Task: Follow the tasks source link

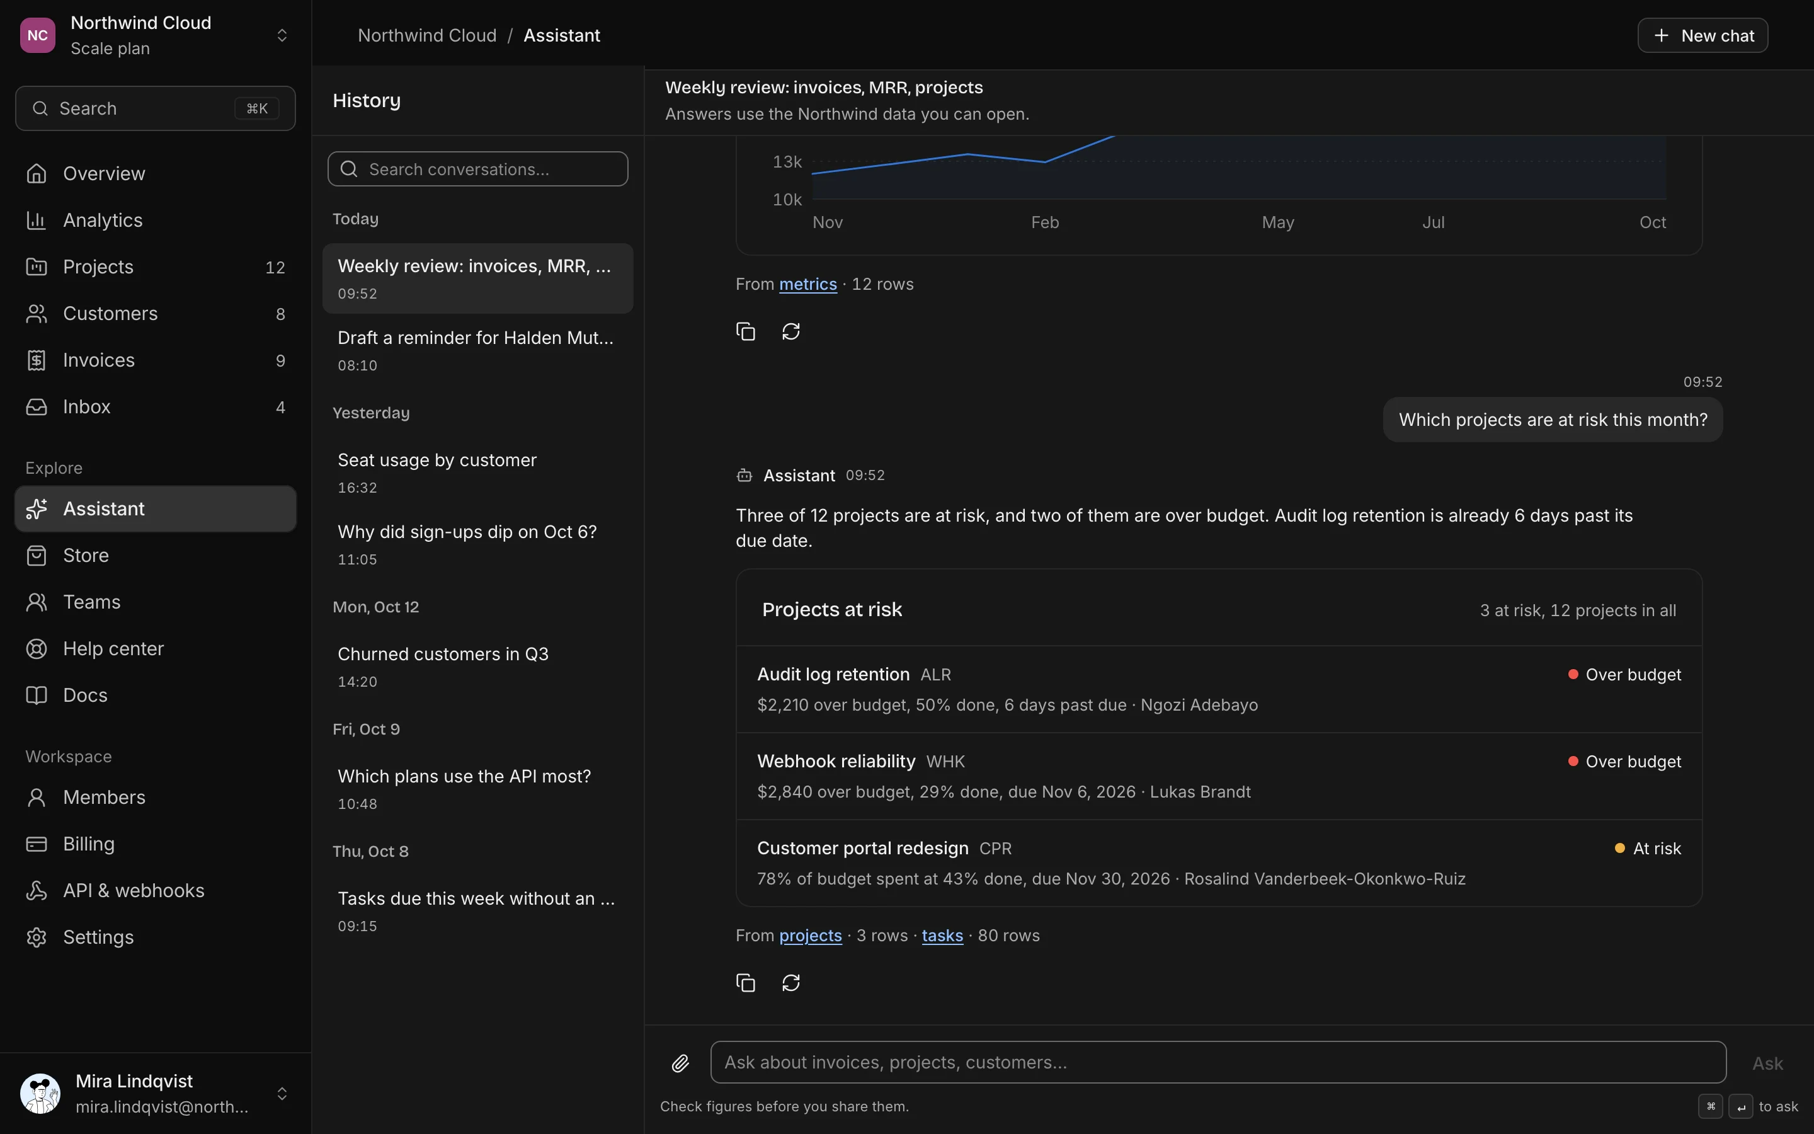Action: 942,936
